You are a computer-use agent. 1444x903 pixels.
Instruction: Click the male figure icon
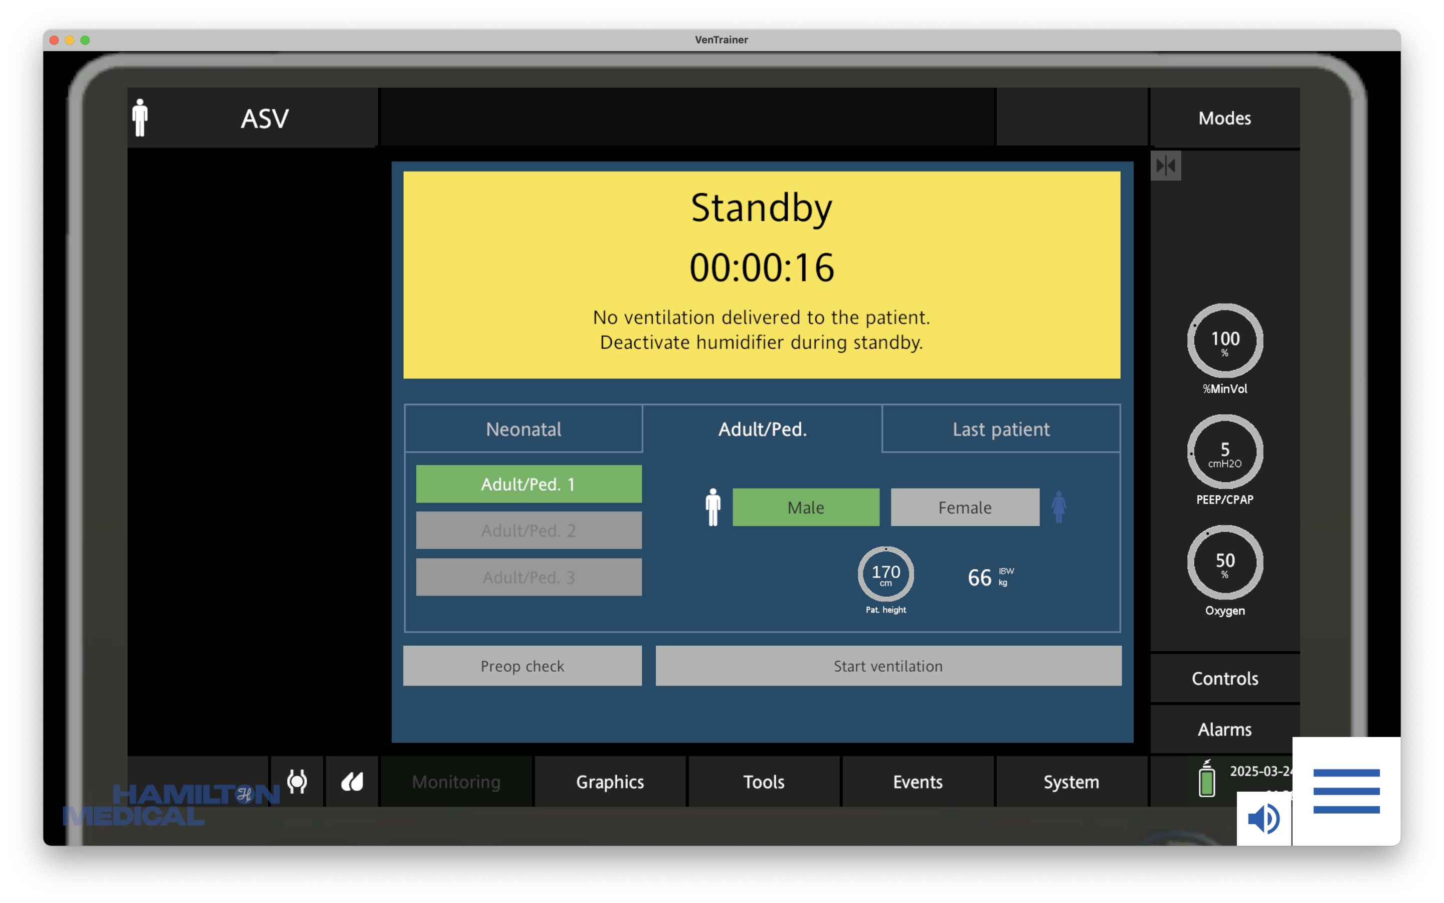point(713,507)
